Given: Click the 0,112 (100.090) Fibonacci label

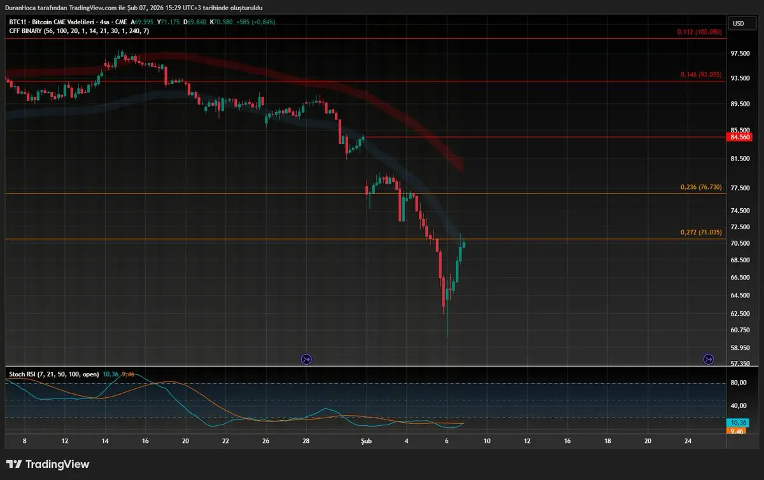Looking at the screenshot, I should coord(699,31).
